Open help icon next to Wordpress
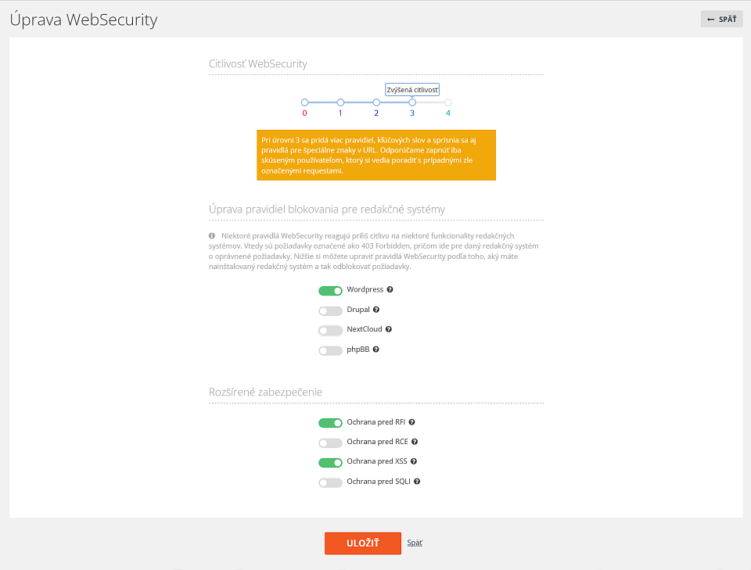Screen dimensions: 751x570 pos(390,289)
